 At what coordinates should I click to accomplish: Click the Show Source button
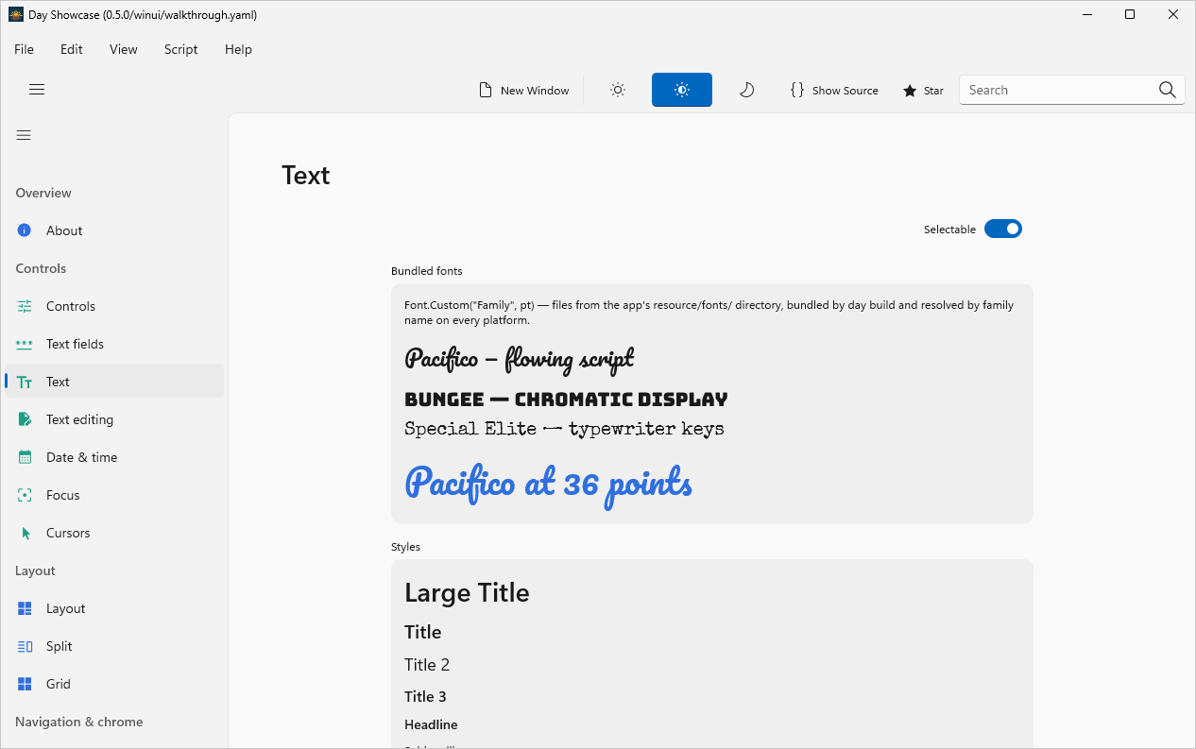click(834, 90)
